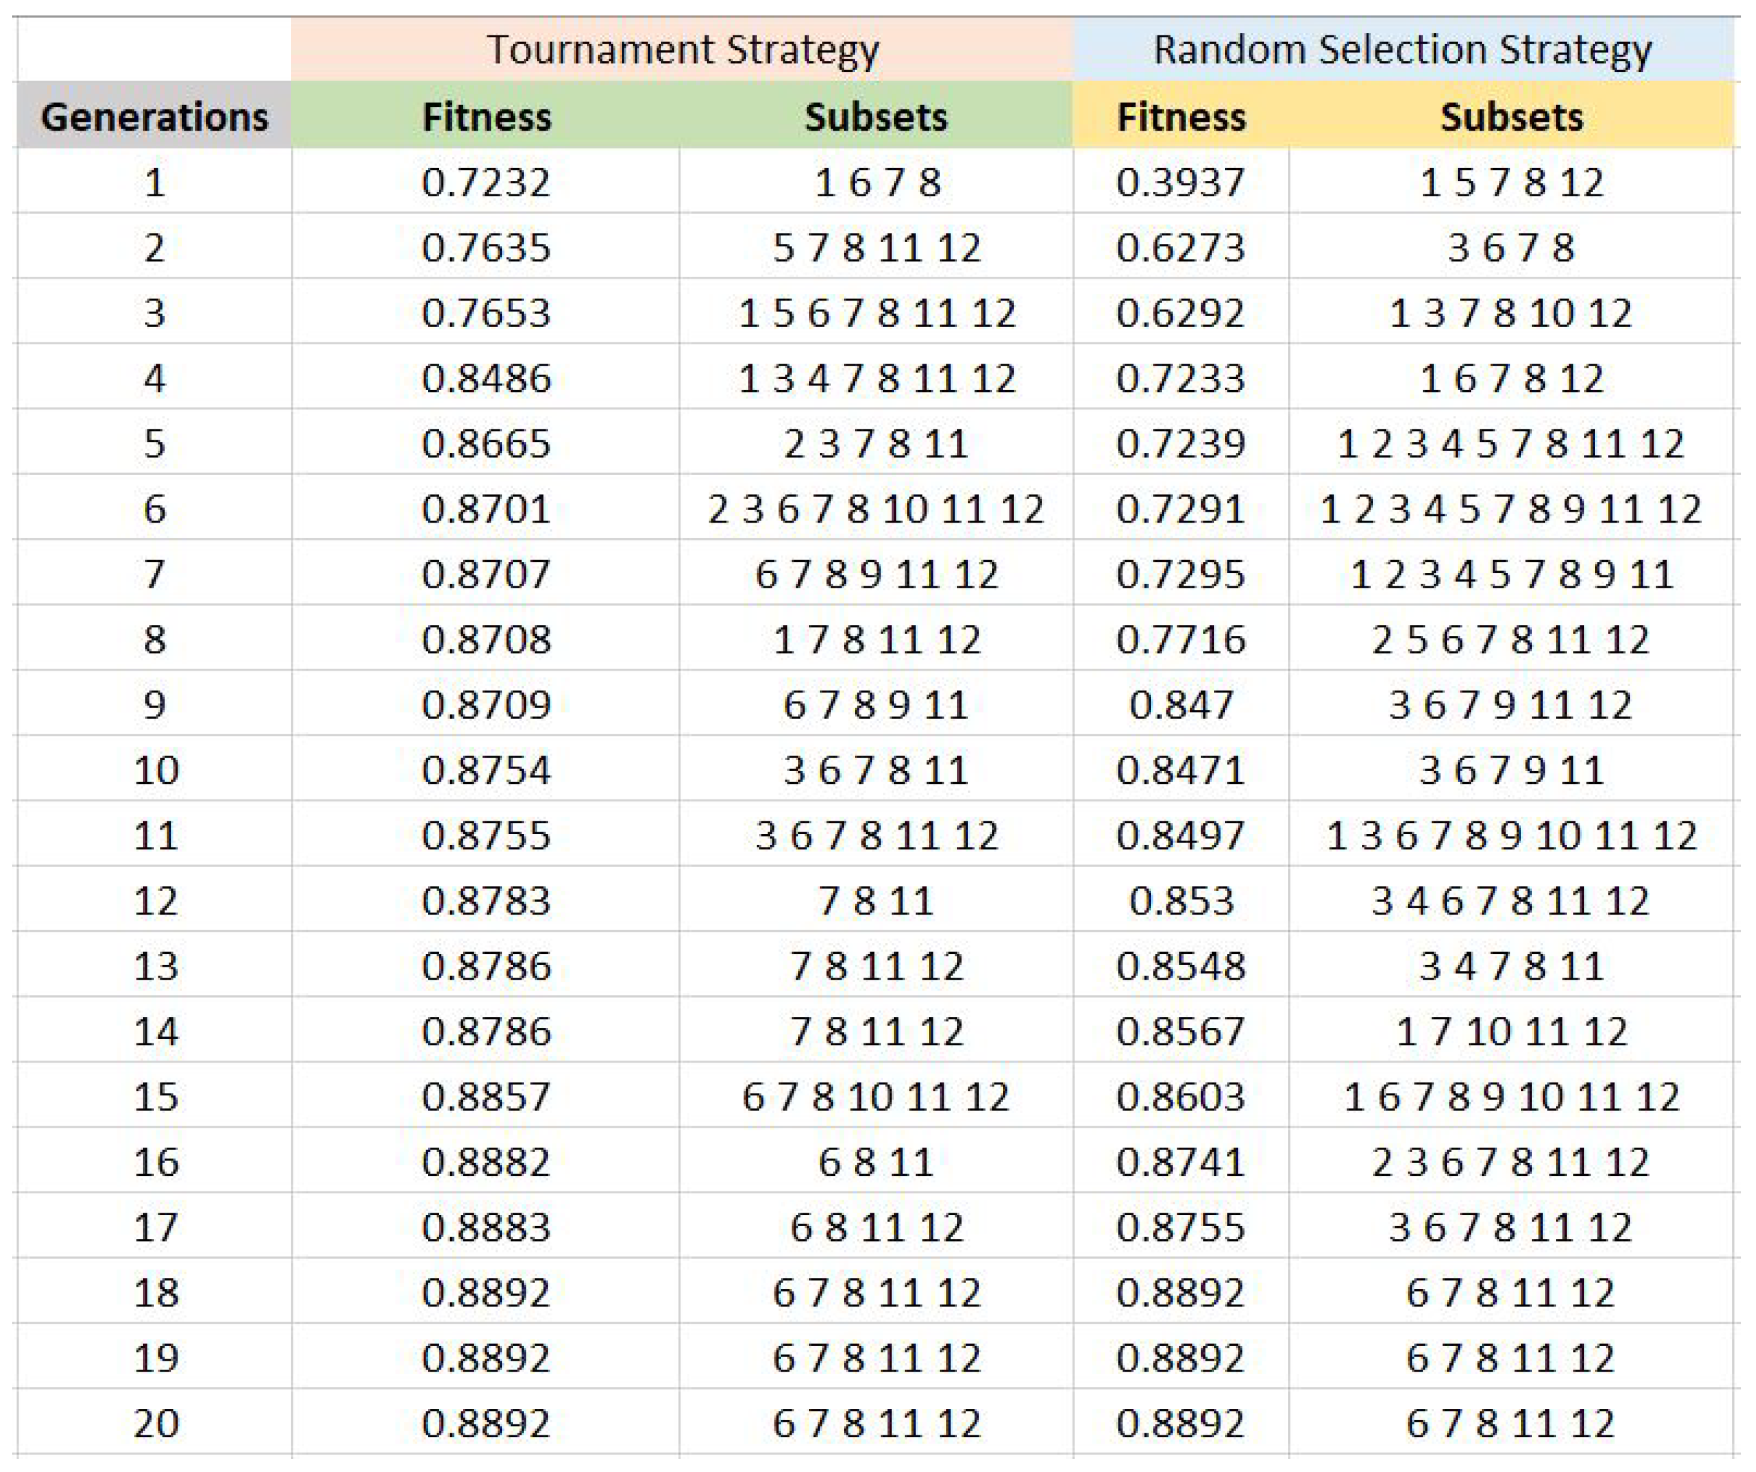Click the Random Selection Strategy header cell

tap(1403, 50)
